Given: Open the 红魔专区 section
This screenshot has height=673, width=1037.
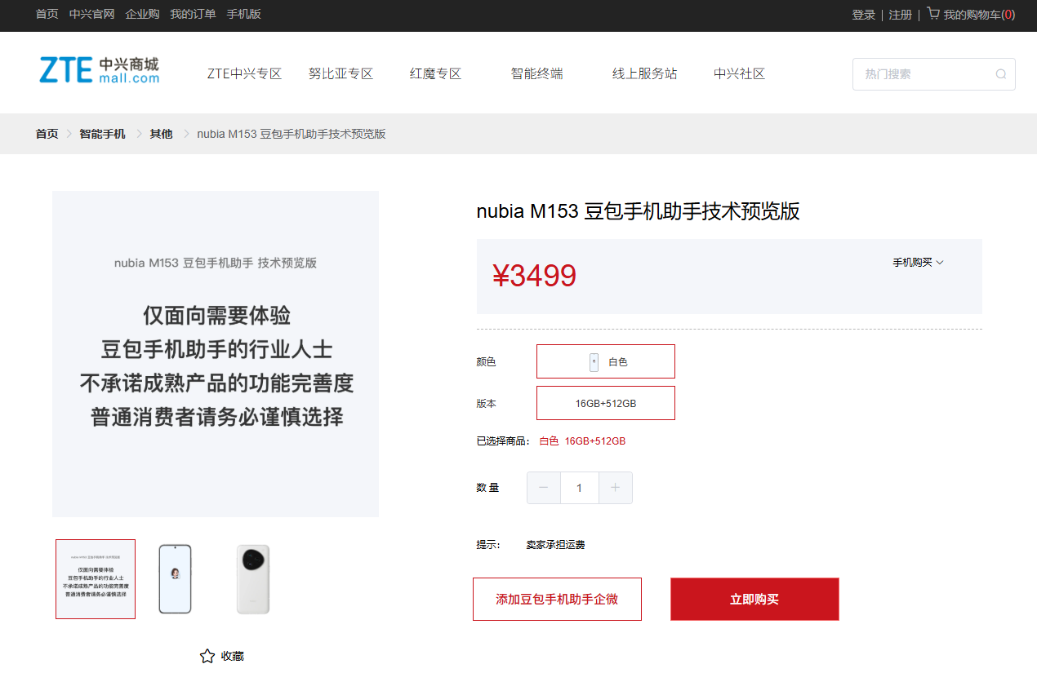Looking at the screenshot, I should tap(435, 73).
